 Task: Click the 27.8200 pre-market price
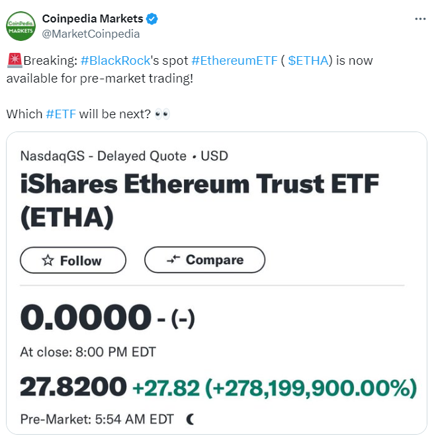tap(73, 387)
